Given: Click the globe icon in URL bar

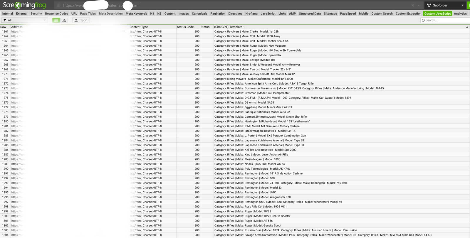Looking at the screenshot, I should pos(58,5).
